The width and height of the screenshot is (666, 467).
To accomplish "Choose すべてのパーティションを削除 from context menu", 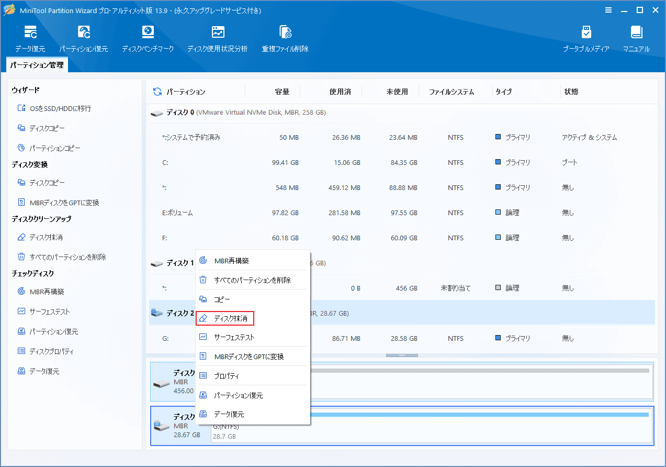I will coord(253,280).
